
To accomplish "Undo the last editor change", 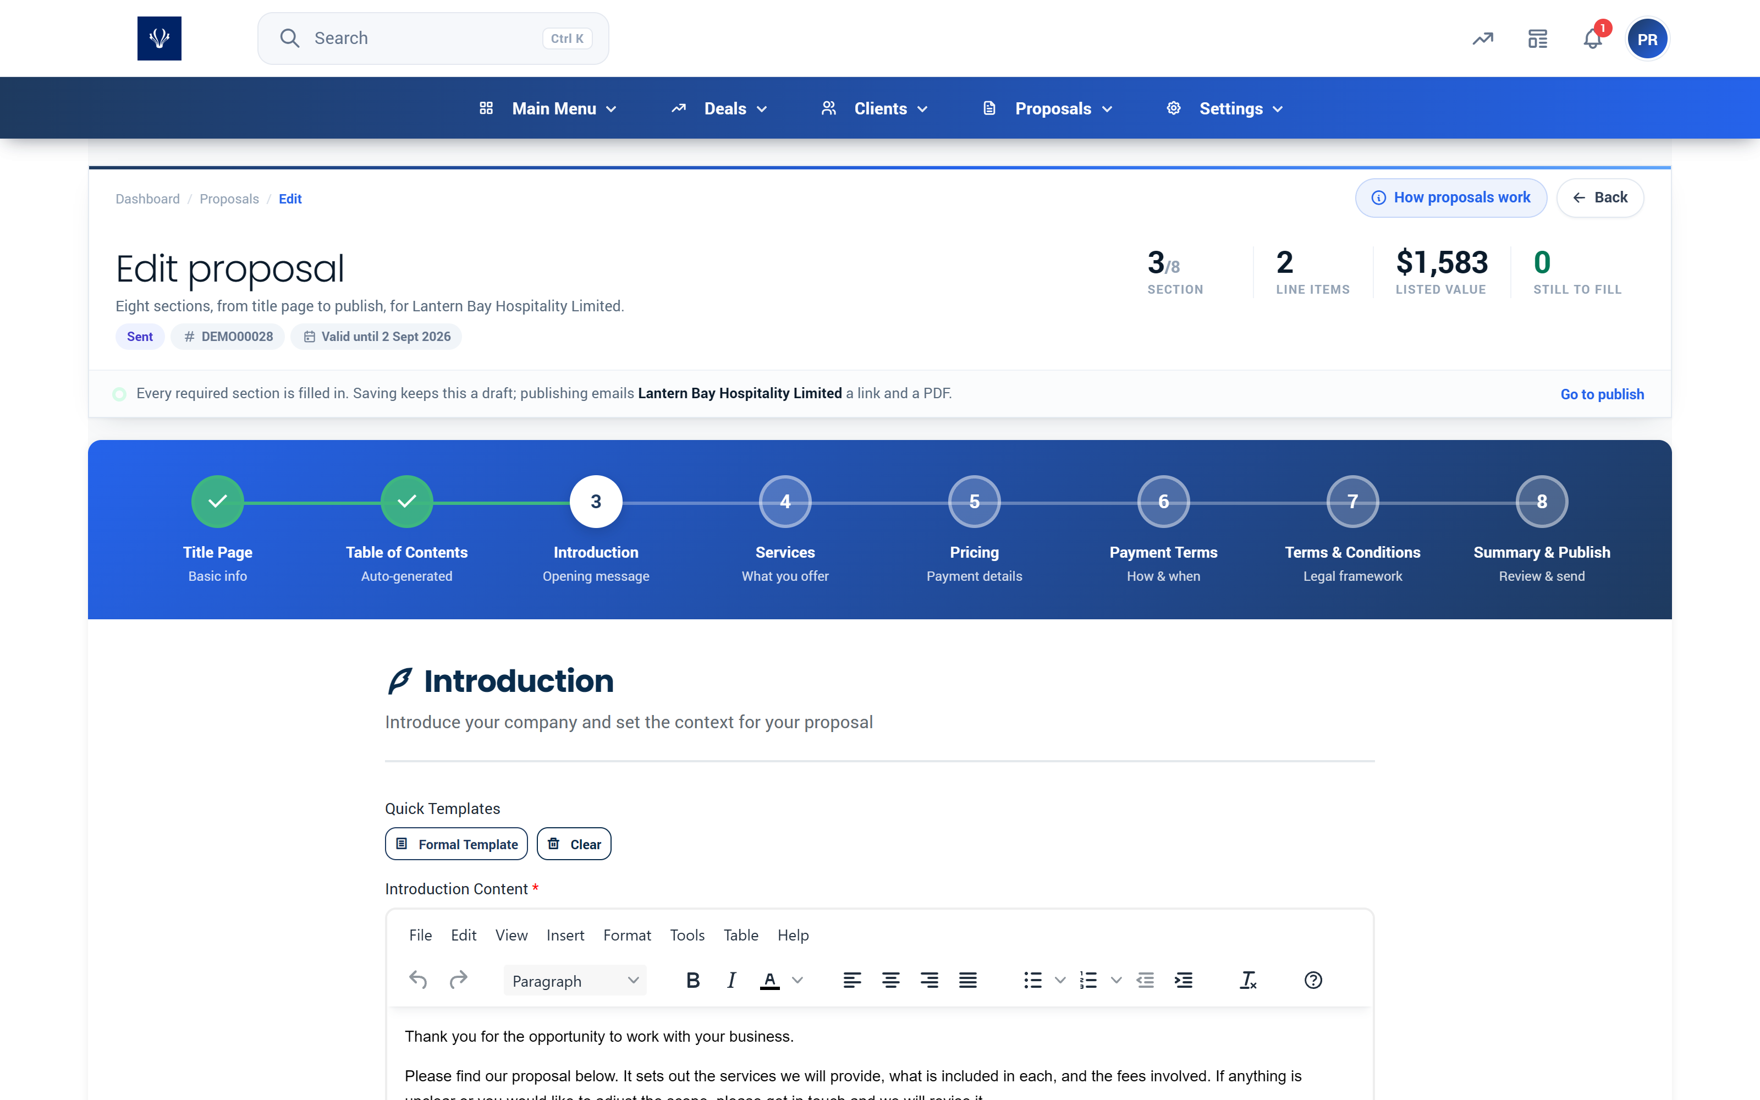I will point(418,980).
